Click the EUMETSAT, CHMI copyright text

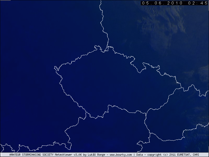click(188, 155)
